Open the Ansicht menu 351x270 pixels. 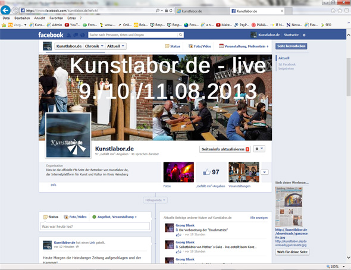[x=40, y=18]
